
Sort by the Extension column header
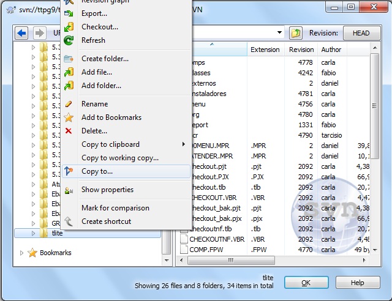tap(265, 50)
